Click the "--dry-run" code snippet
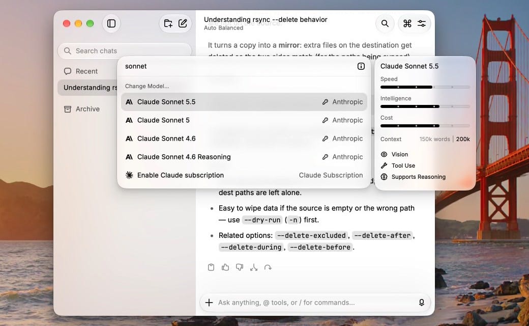The height and width of the screenshot is (326, 529). [262, 220]
